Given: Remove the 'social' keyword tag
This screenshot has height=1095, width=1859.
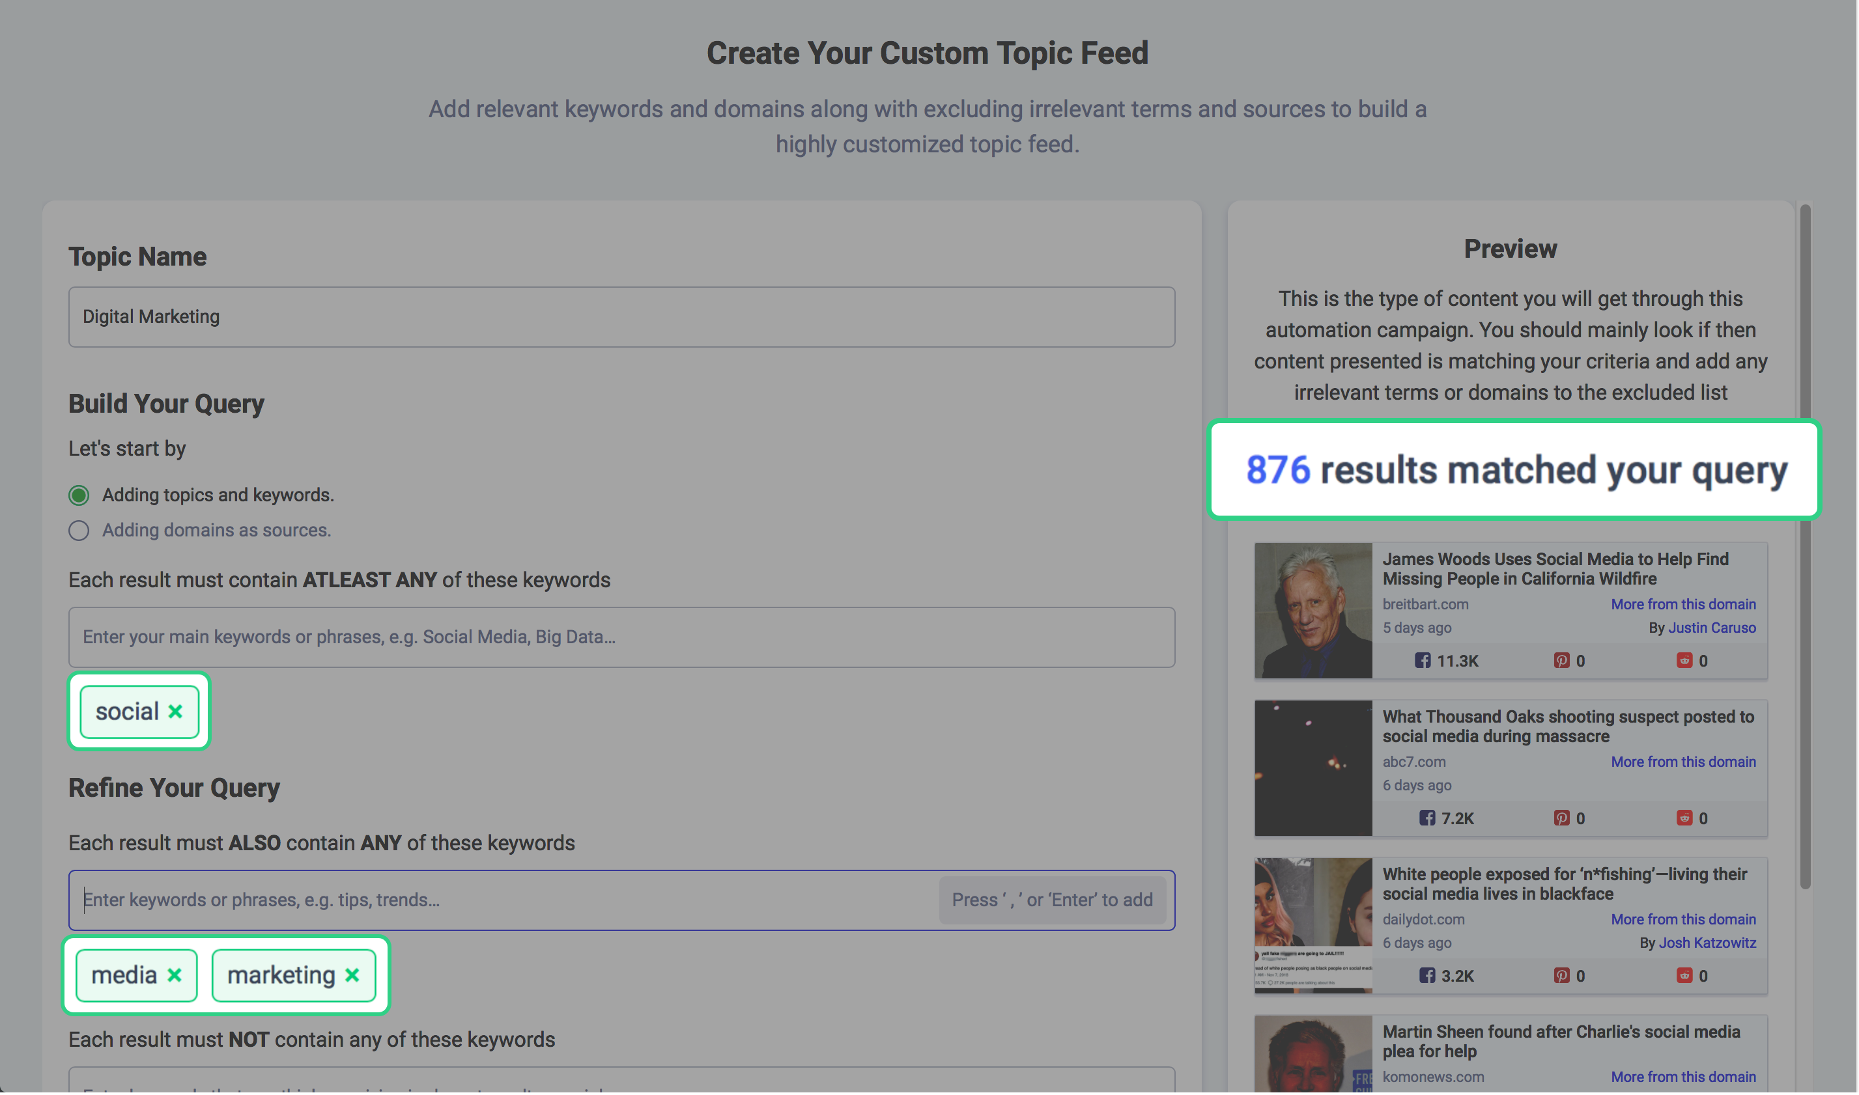Looking at the screenshot, I should click(175, 712).
